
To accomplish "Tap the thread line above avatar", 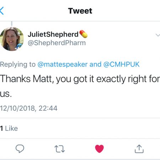I will pyautogui.click(x=12, y=23).
